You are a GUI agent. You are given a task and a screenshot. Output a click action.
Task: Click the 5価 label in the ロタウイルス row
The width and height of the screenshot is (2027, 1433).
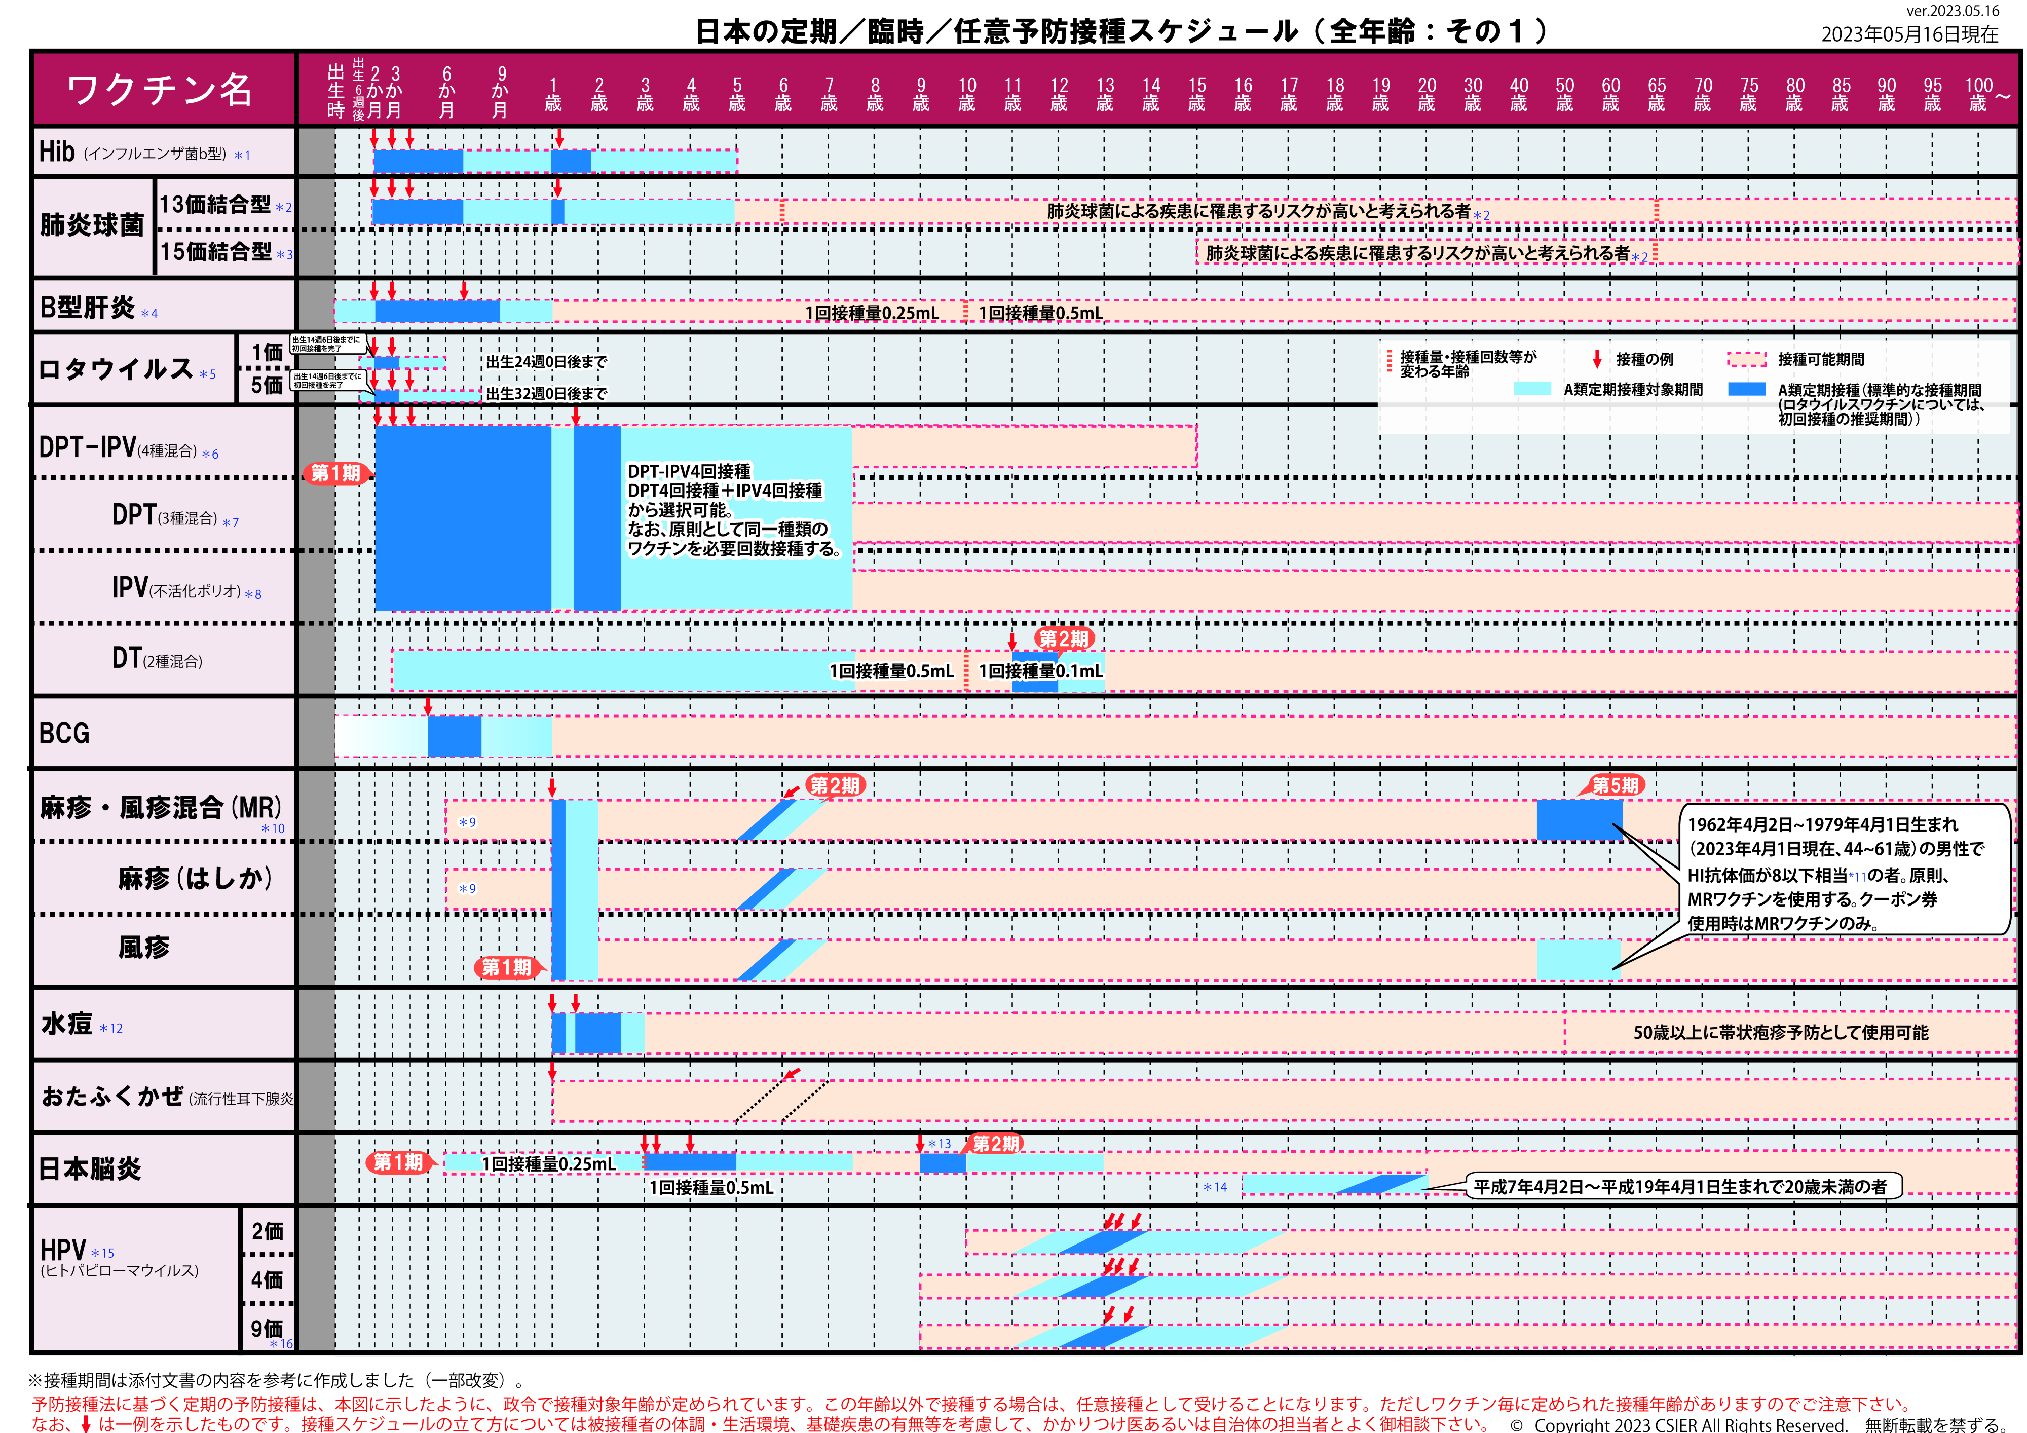pyautogui.click(x=267, y=385)
